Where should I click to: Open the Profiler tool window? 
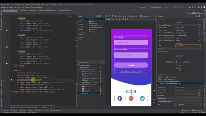(x=46, y=110)
